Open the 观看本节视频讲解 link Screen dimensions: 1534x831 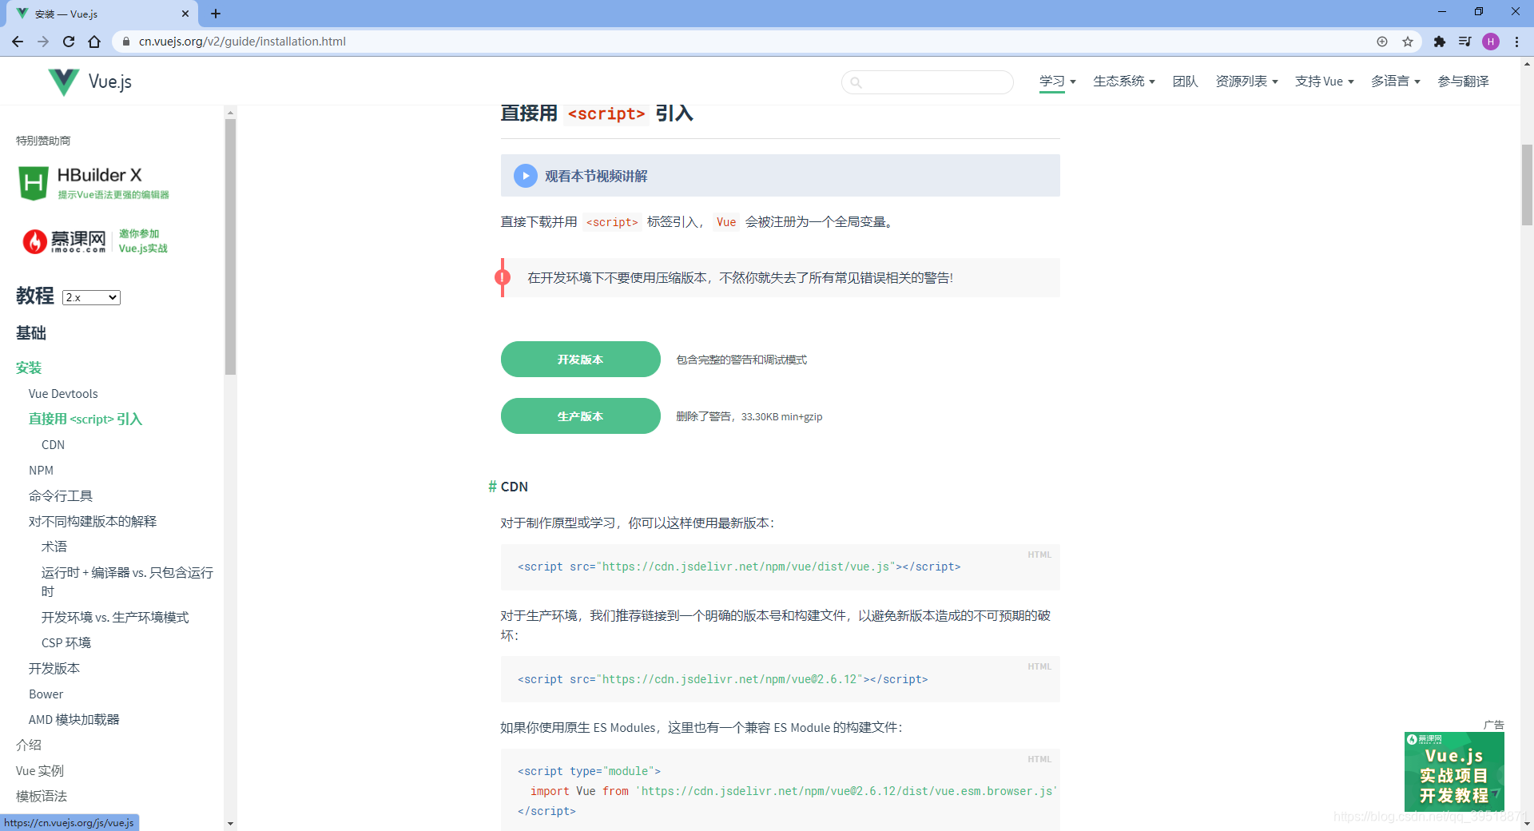(x=596, y=176)
